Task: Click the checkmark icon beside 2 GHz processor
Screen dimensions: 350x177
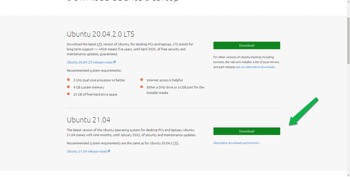Action: pos(68,80)
